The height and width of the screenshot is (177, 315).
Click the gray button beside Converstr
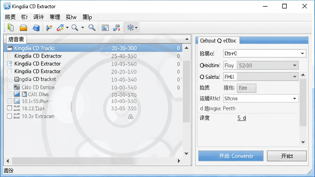(x=287, y=156)
